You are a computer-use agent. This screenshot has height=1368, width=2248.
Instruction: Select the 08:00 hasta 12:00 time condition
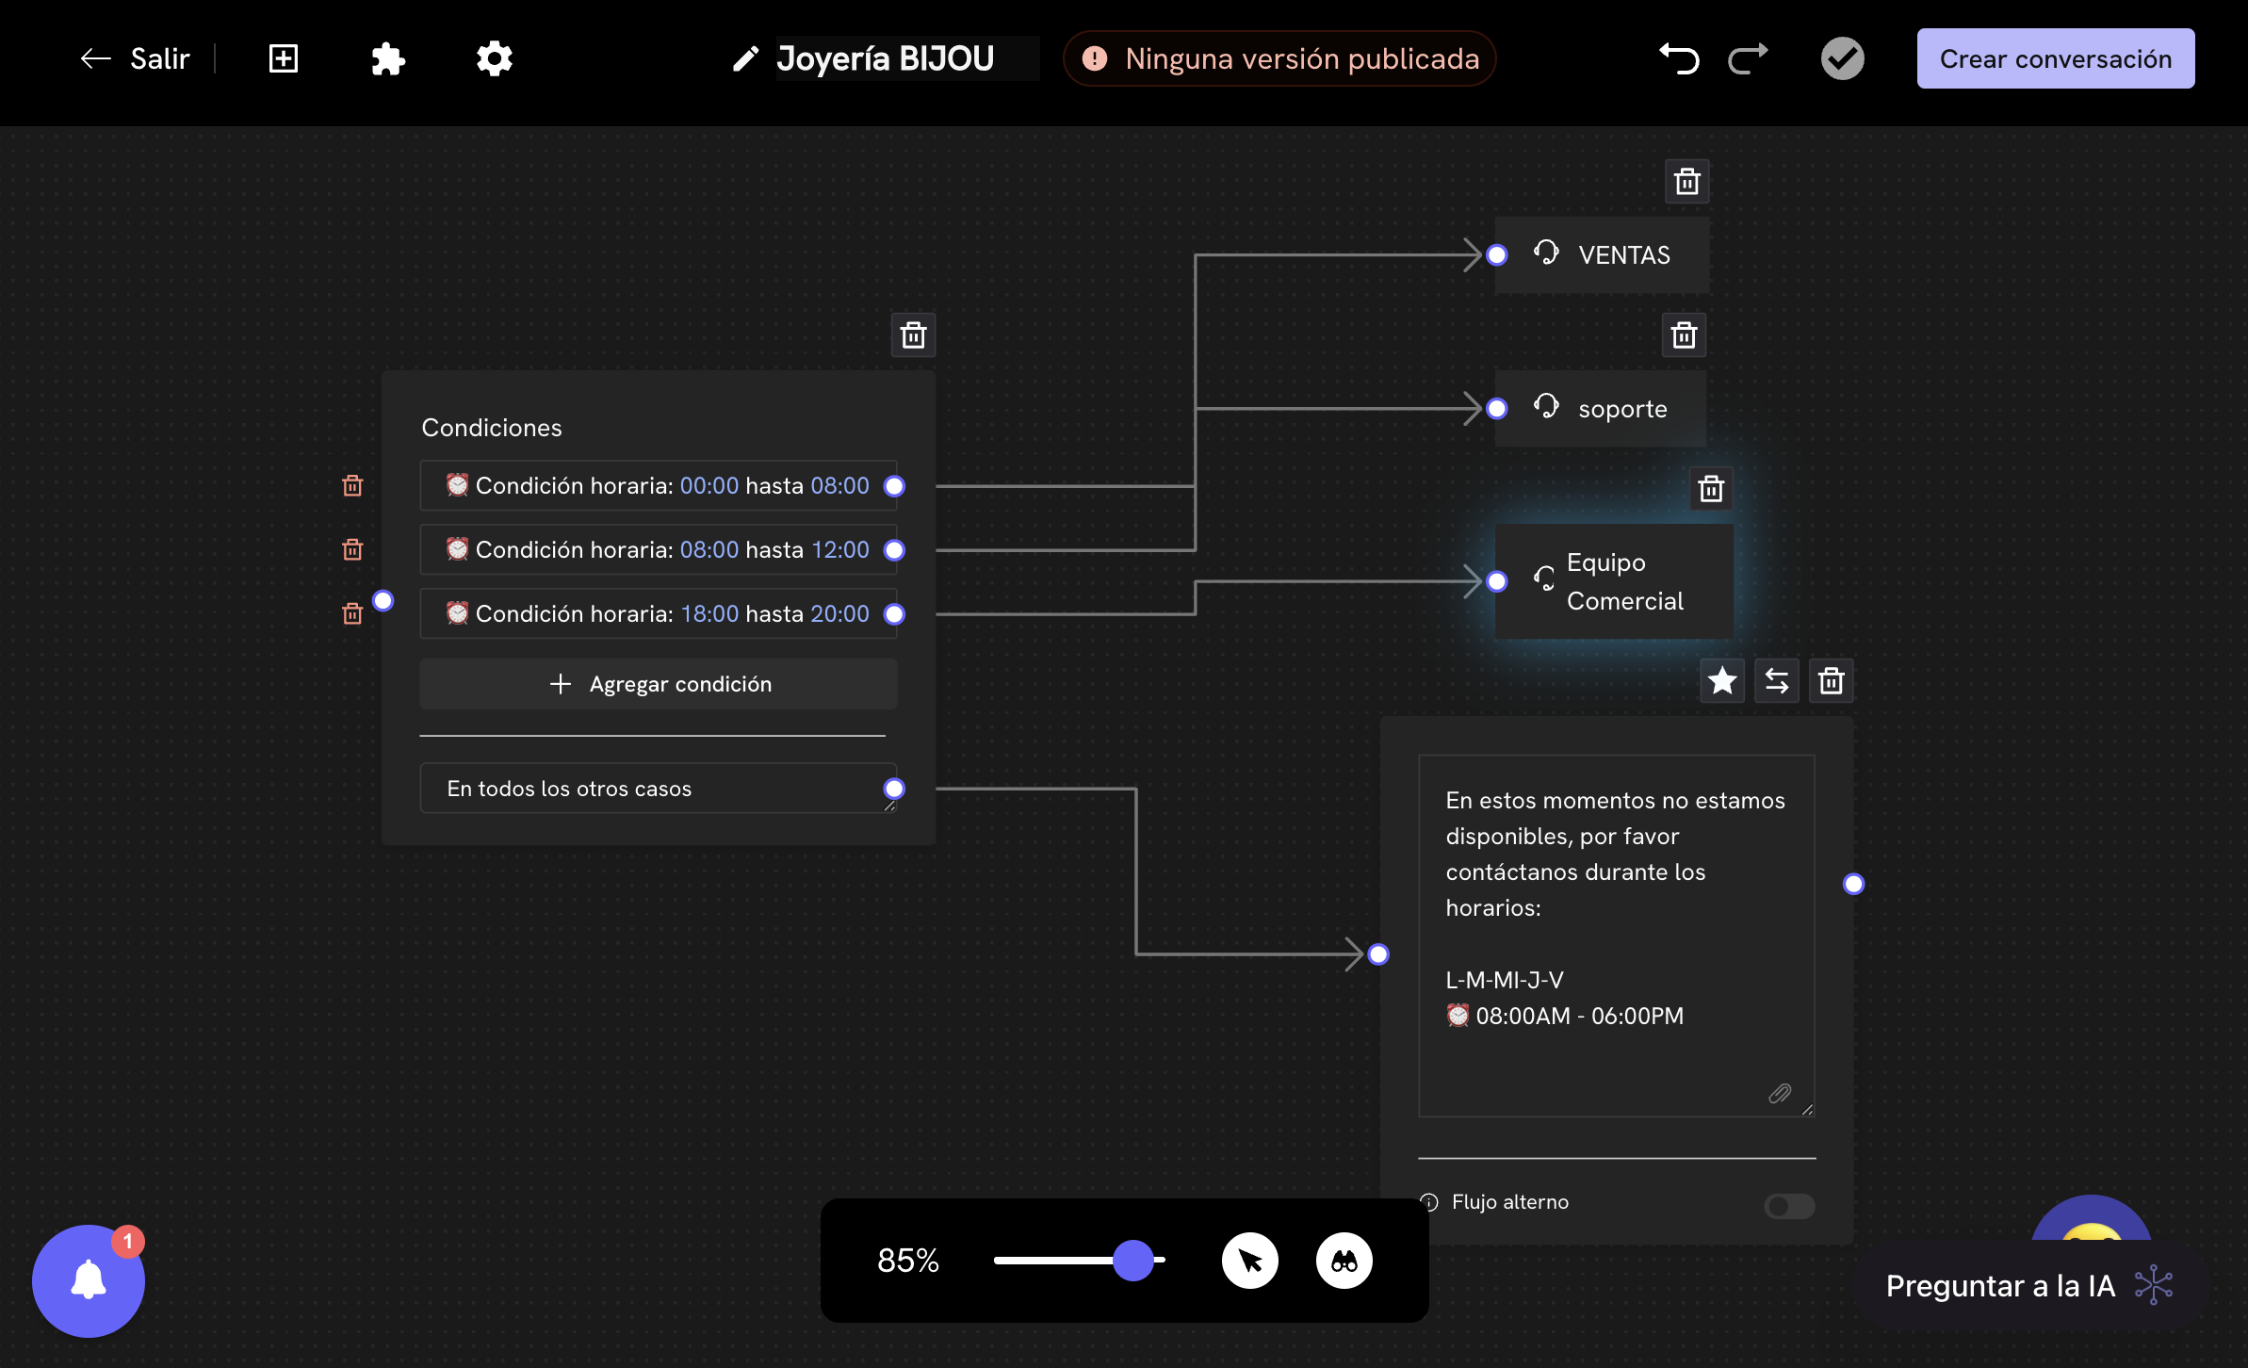click(x=658, y=549)
